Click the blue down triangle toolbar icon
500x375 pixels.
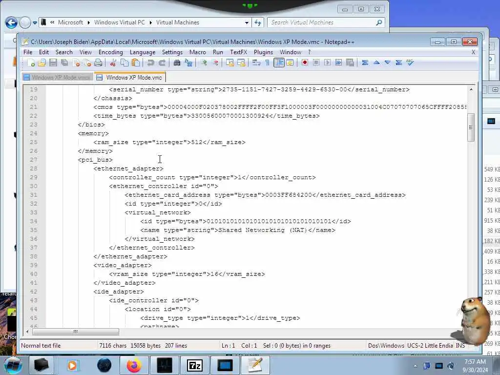387,63
